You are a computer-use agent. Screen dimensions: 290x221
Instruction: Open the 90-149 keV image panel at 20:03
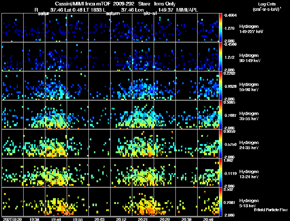click(99, 57)
